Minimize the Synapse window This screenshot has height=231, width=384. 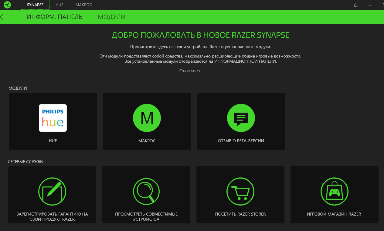coord(370,5)
